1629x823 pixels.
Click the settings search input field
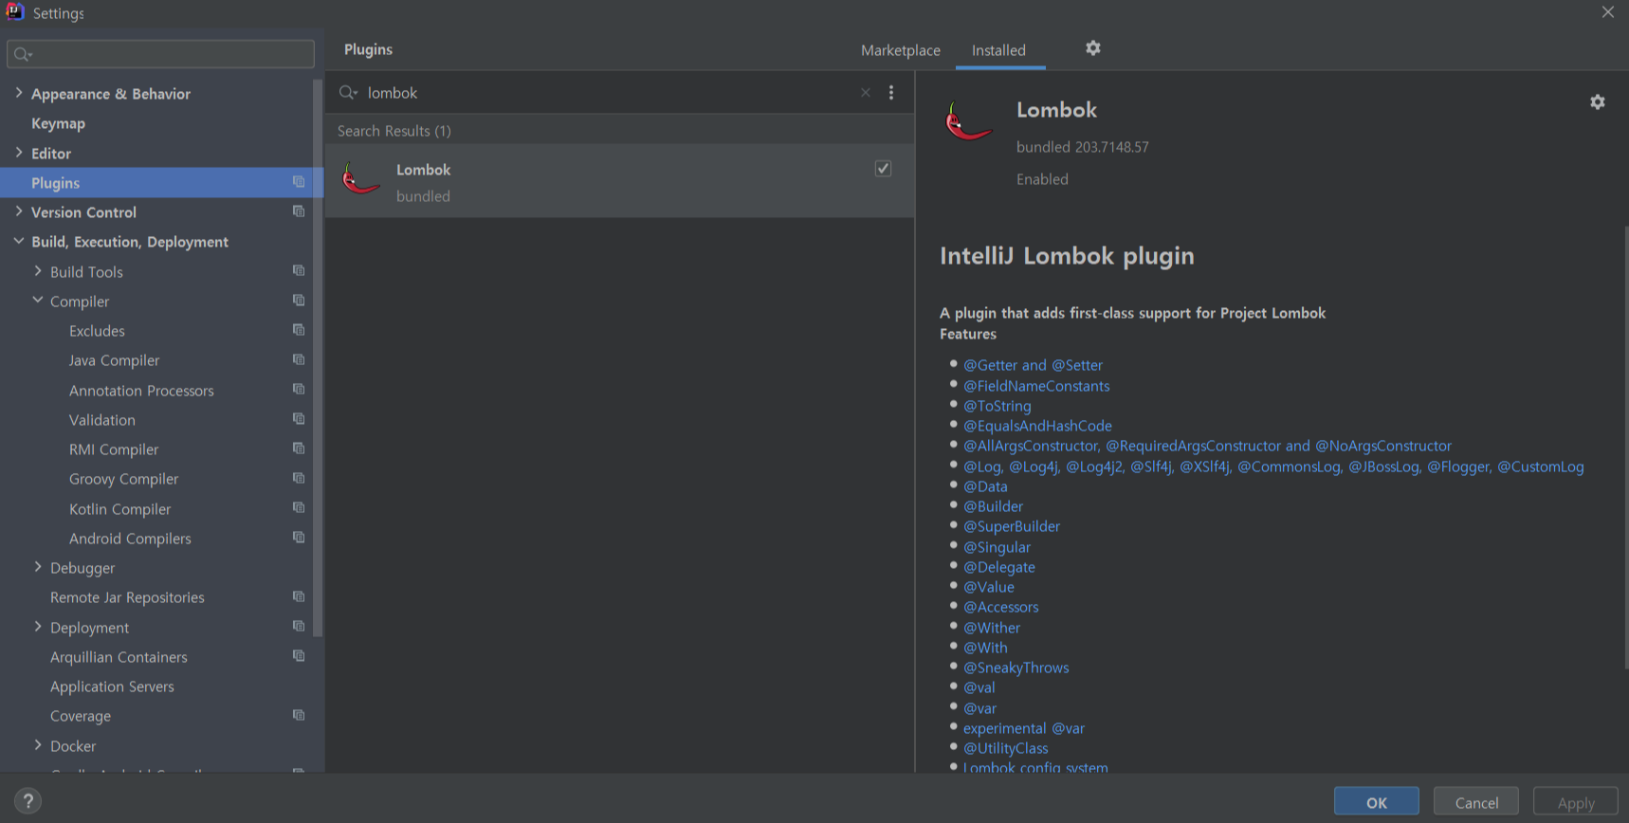[x=160, y=54]
